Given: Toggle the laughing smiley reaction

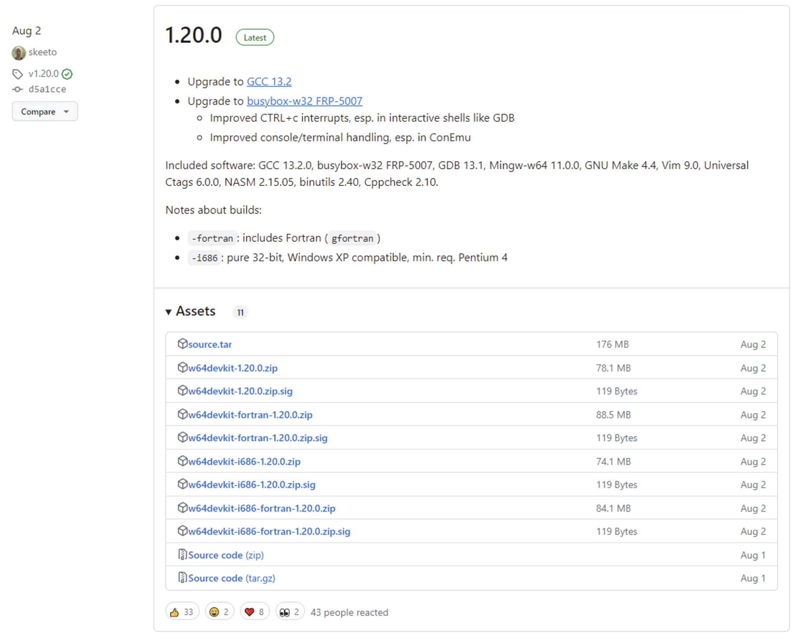Looking at the screenshot, I should (x=219, y=612).
